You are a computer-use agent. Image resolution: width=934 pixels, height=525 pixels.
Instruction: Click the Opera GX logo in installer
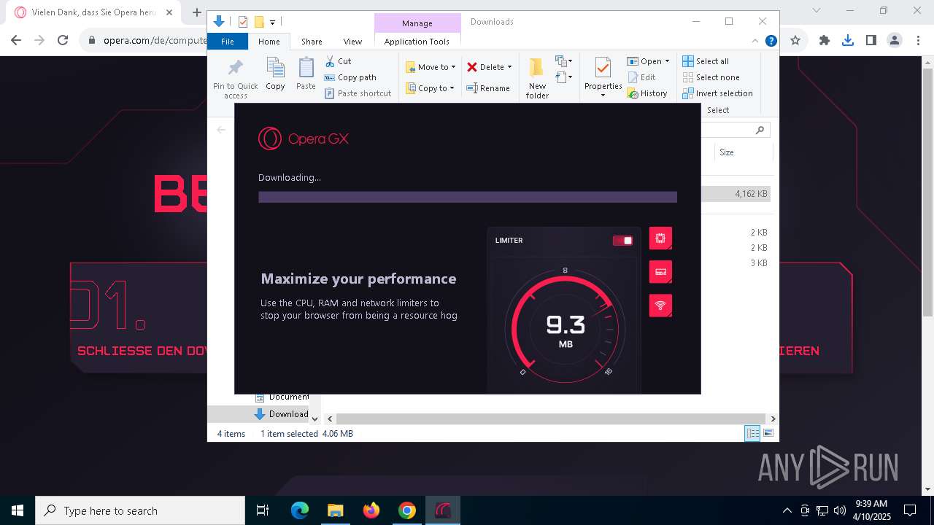(x=304, y=139)
